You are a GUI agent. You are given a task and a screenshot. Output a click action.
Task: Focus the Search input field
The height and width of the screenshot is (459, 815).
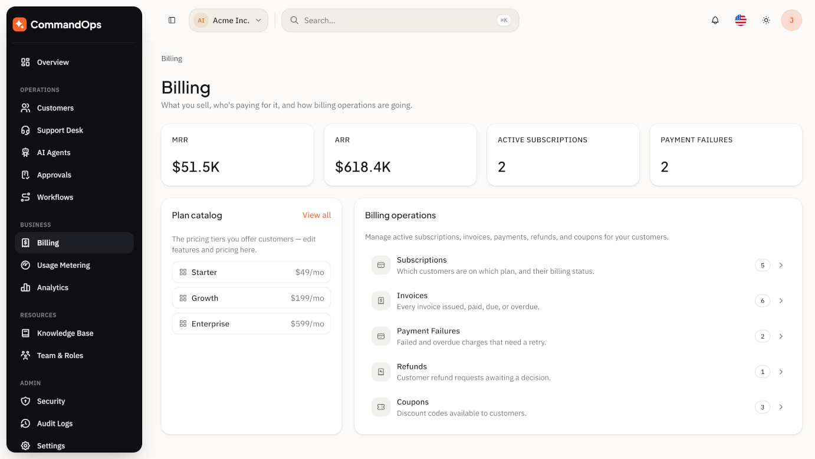pos(400,20)
